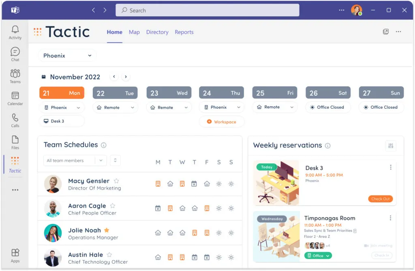Favorite Aaron Cagle with the star
Viewport: 415px width, 271px height.
click(113, 206)
